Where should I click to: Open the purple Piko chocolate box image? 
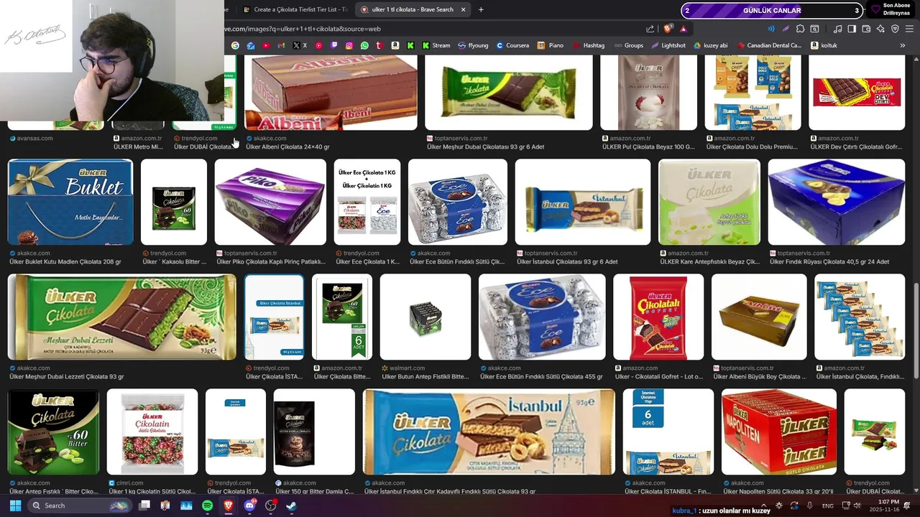pos(270,202)
